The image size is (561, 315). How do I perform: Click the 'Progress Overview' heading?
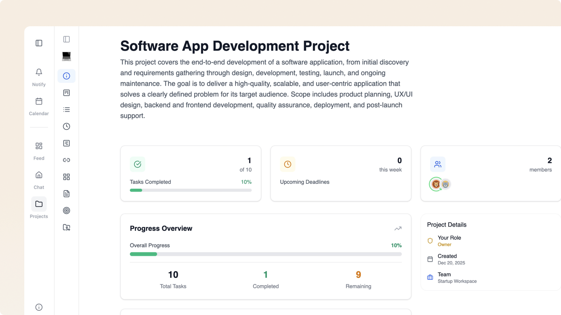(x=161, y=229)
